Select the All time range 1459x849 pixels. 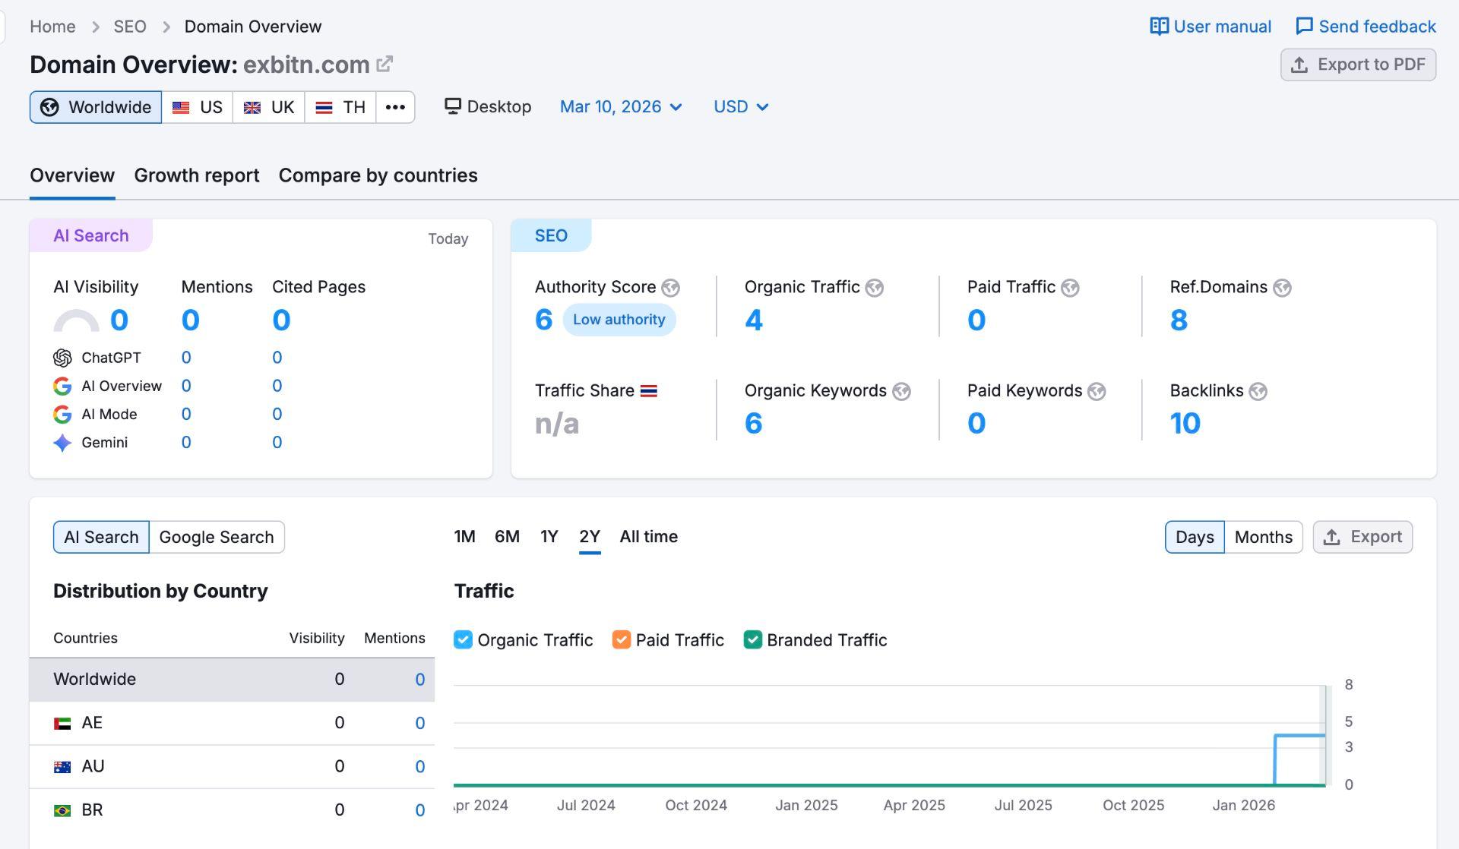tap(648, 537)
